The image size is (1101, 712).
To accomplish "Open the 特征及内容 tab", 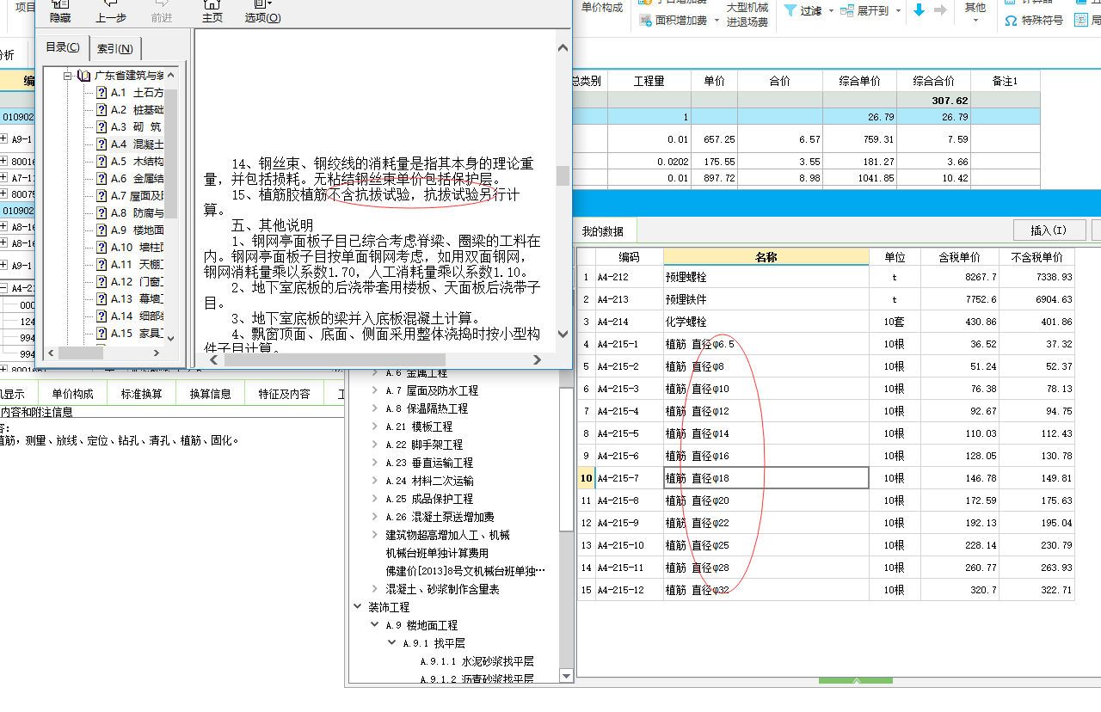I will click(284, 394).
